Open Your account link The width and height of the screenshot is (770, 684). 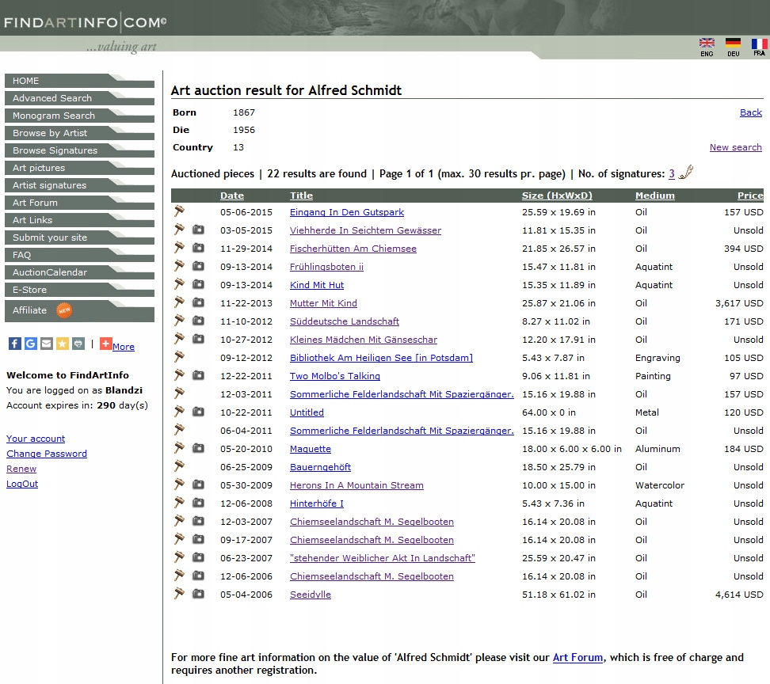pyautogui.click(x=36, y=438)
